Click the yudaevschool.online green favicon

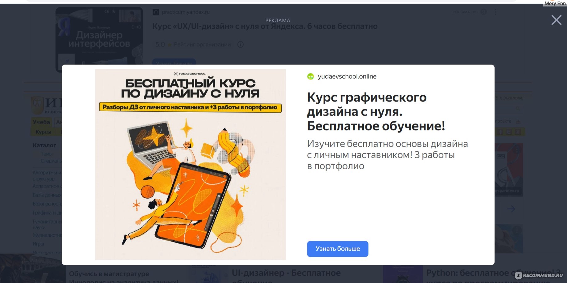[x=310, y=76]
